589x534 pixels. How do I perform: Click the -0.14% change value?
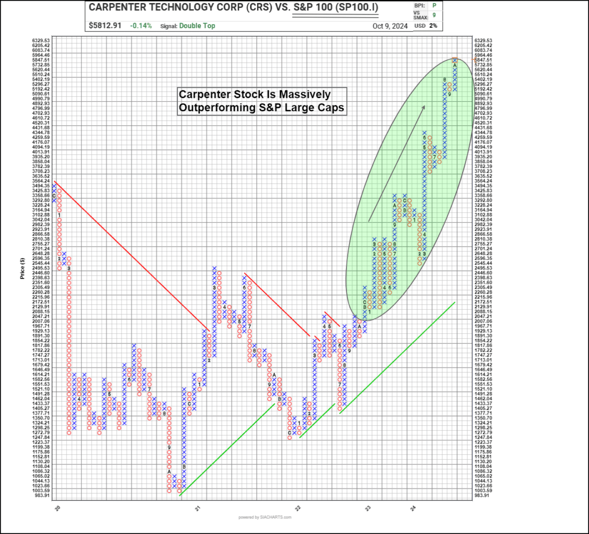(141, 26)
